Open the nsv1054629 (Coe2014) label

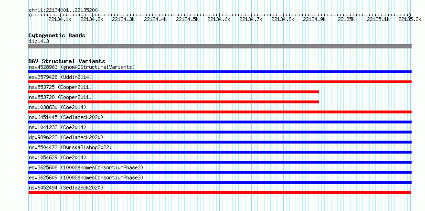click(57, 157)
